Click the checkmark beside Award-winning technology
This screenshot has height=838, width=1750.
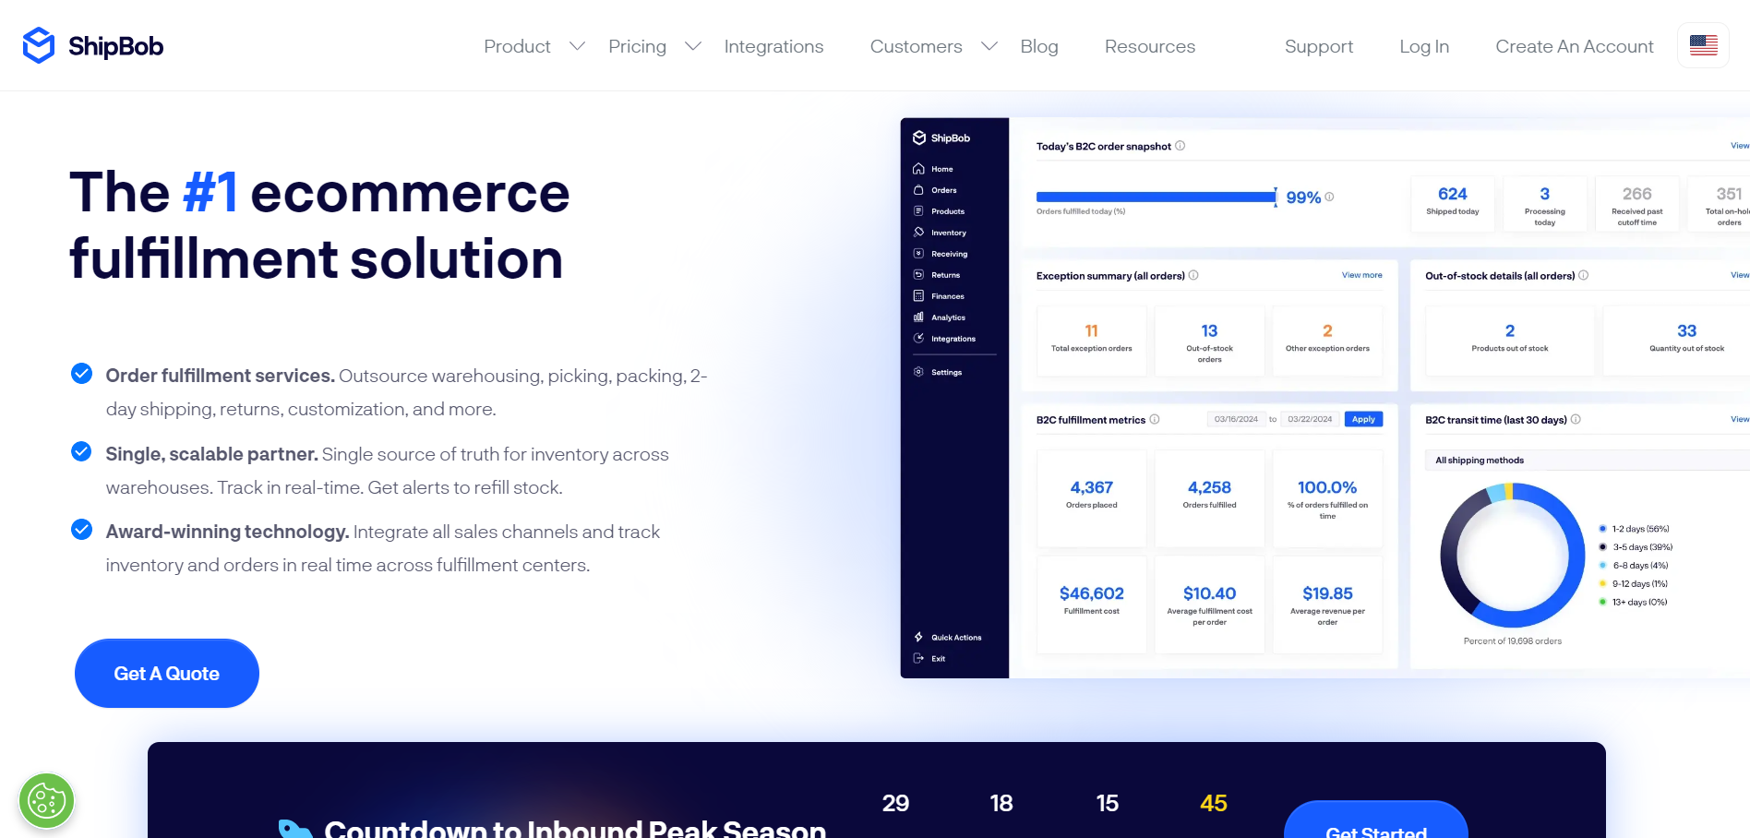point(81,530)
